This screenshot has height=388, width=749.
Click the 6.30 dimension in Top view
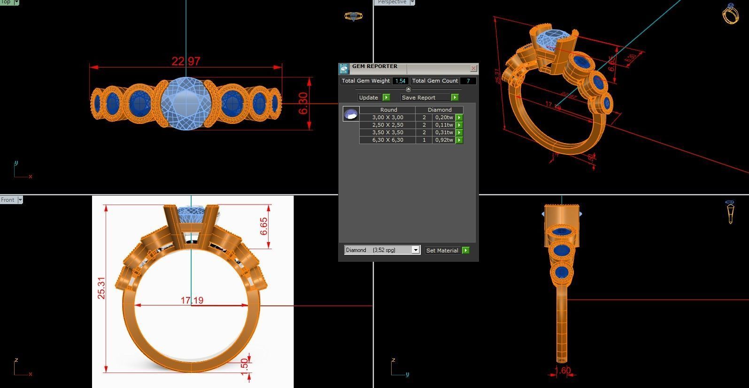click(303, 104)
